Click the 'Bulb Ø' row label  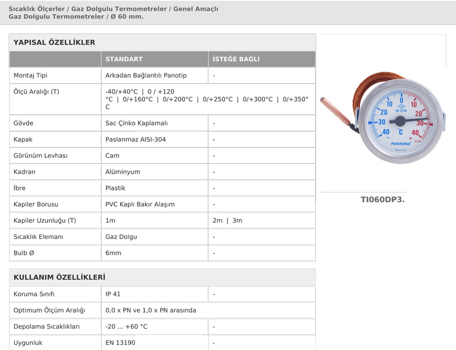[24, 253]
